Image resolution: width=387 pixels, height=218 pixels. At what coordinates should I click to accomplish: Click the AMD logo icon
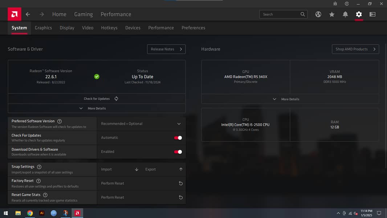click(14, 14)
